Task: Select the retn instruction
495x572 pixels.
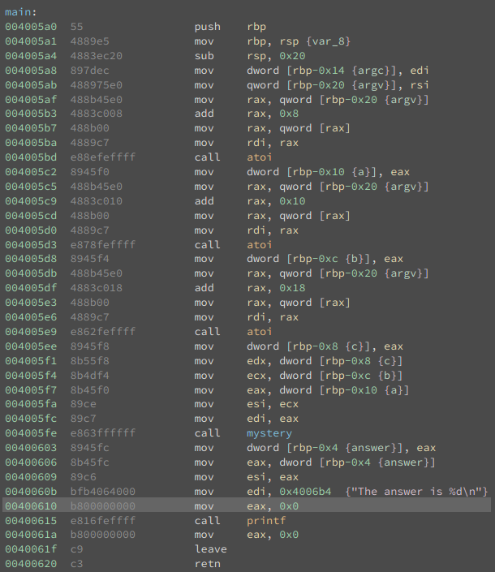Action: click(x=207, y=564)
